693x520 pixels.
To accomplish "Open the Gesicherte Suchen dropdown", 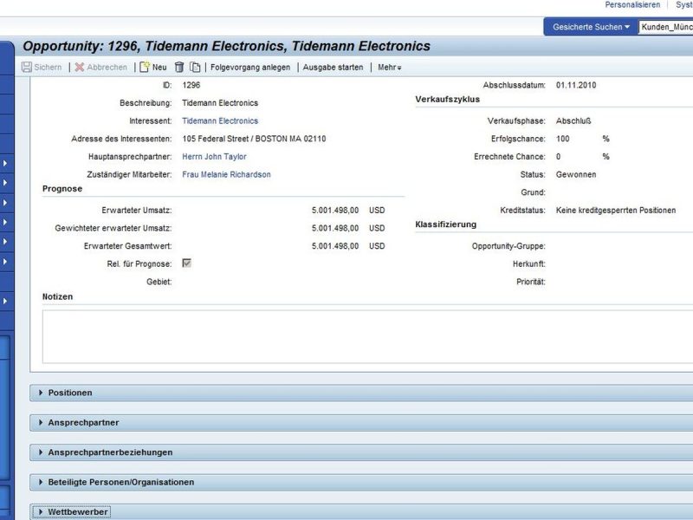I will (591, 27).
